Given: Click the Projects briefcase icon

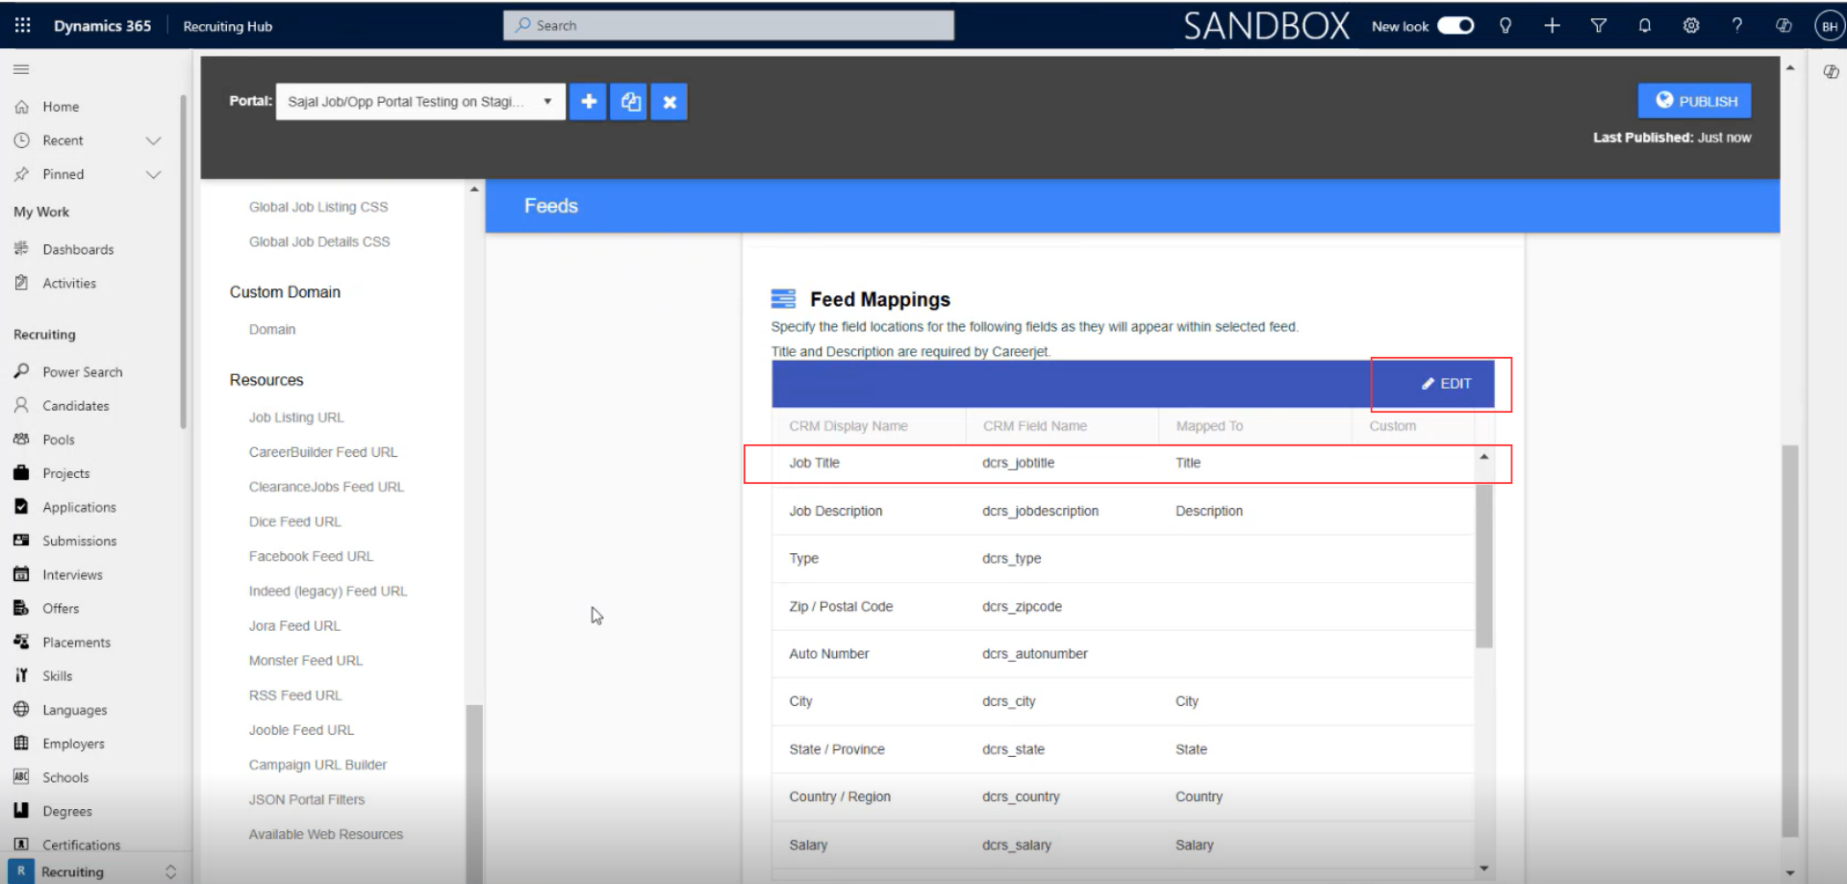Looking at the screenshot, I should (21, 472).
